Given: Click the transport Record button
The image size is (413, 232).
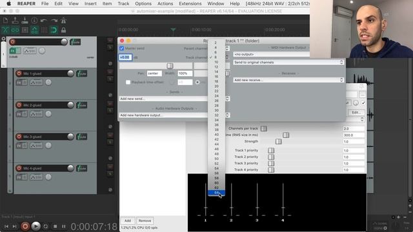Looking at the screenshot, I should click(25, 226).
